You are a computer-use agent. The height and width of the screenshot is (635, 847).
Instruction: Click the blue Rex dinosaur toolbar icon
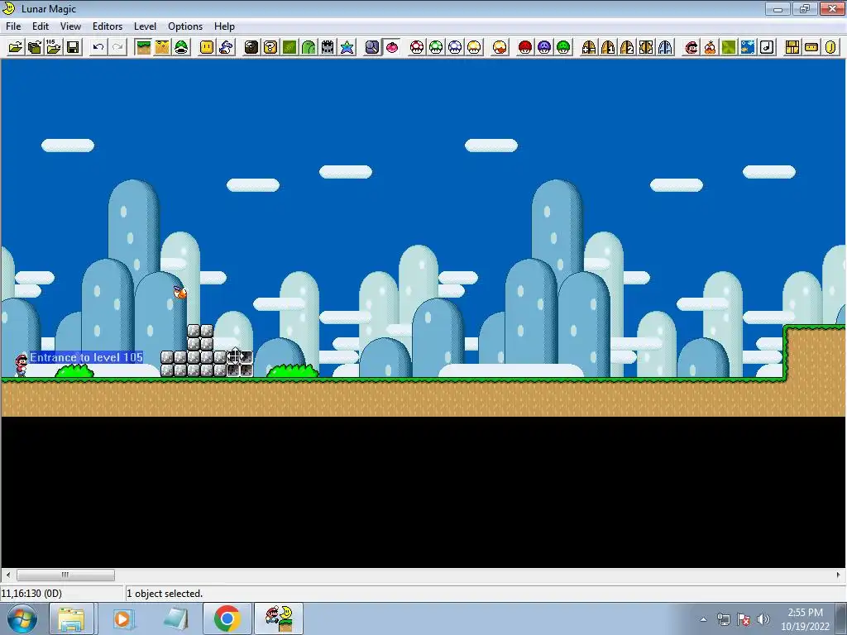[226, 47]
